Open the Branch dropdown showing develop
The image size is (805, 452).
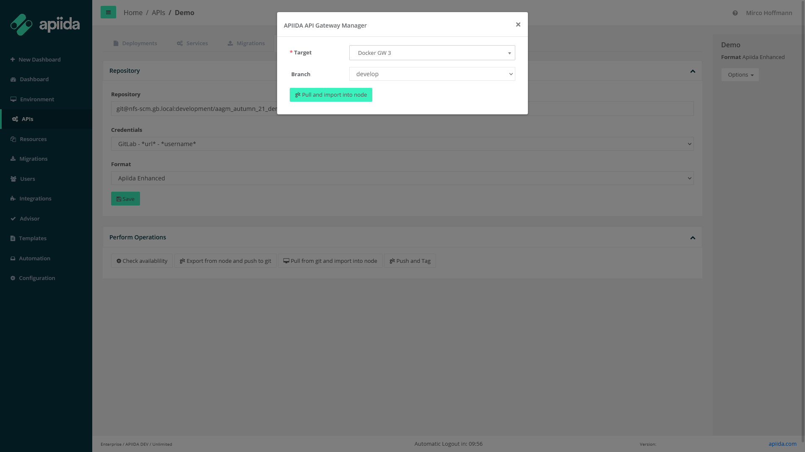432,74
